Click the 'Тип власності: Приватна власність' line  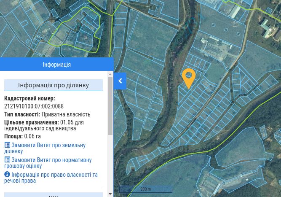47,114
